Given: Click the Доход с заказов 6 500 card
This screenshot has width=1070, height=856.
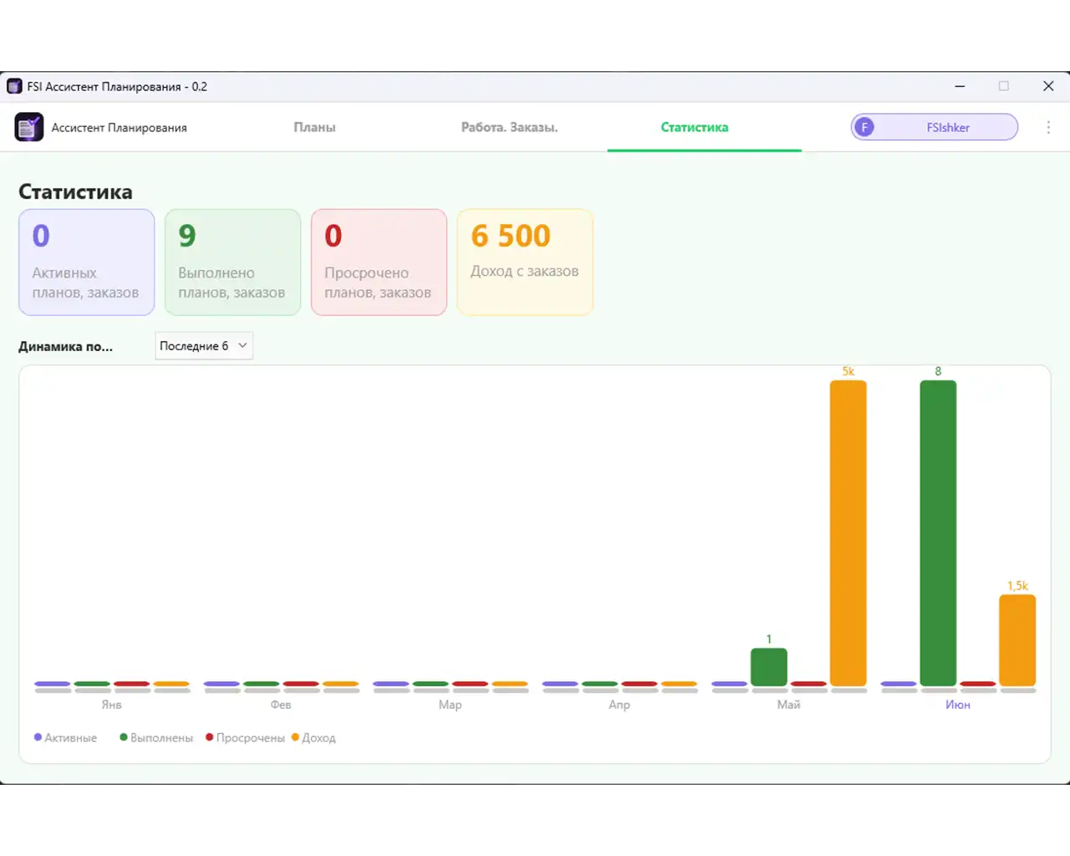Looking at the screenshot, I should click(525, 262).
